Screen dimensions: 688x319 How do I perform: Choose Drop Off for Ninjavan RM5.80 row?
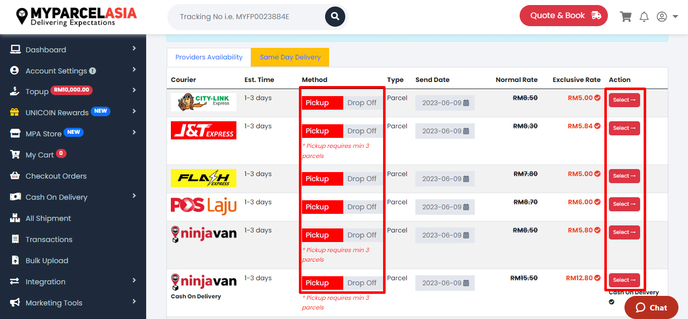[x=362, y=235]
